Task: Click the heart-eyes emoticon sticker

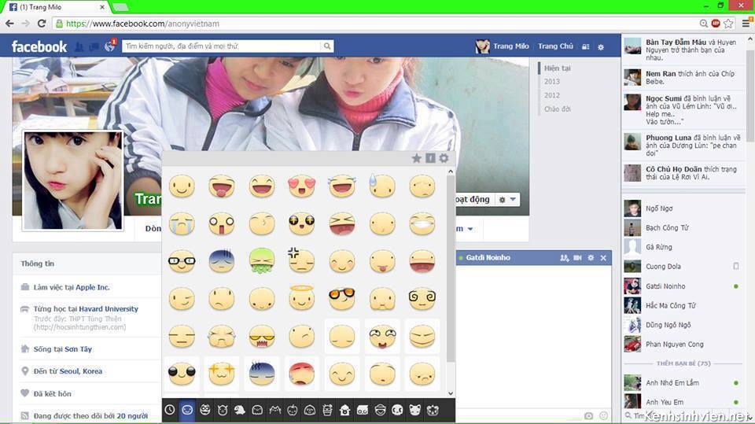Action: click(302, 186)
